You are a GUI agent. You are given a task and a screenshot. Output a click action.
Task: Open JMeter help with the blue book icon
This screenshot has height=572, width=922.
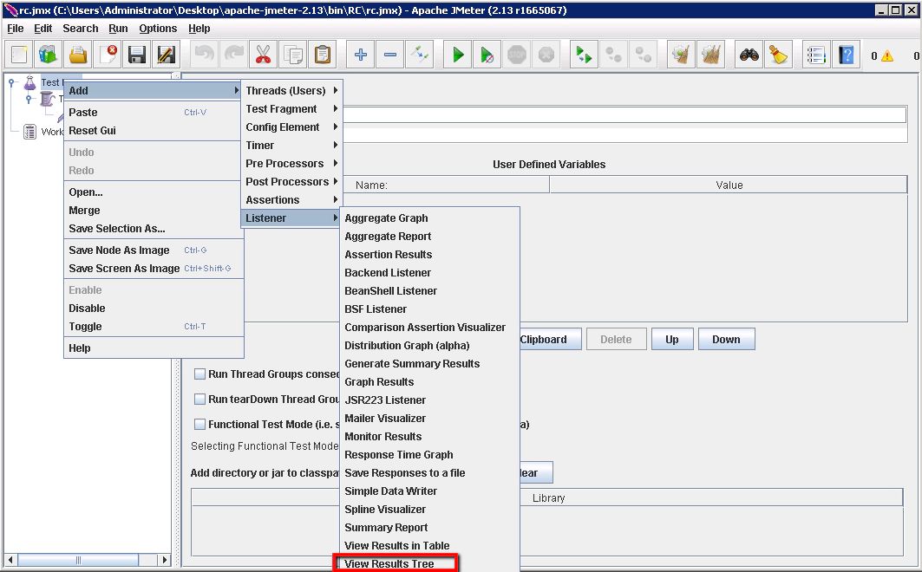[x=846, y=54]
